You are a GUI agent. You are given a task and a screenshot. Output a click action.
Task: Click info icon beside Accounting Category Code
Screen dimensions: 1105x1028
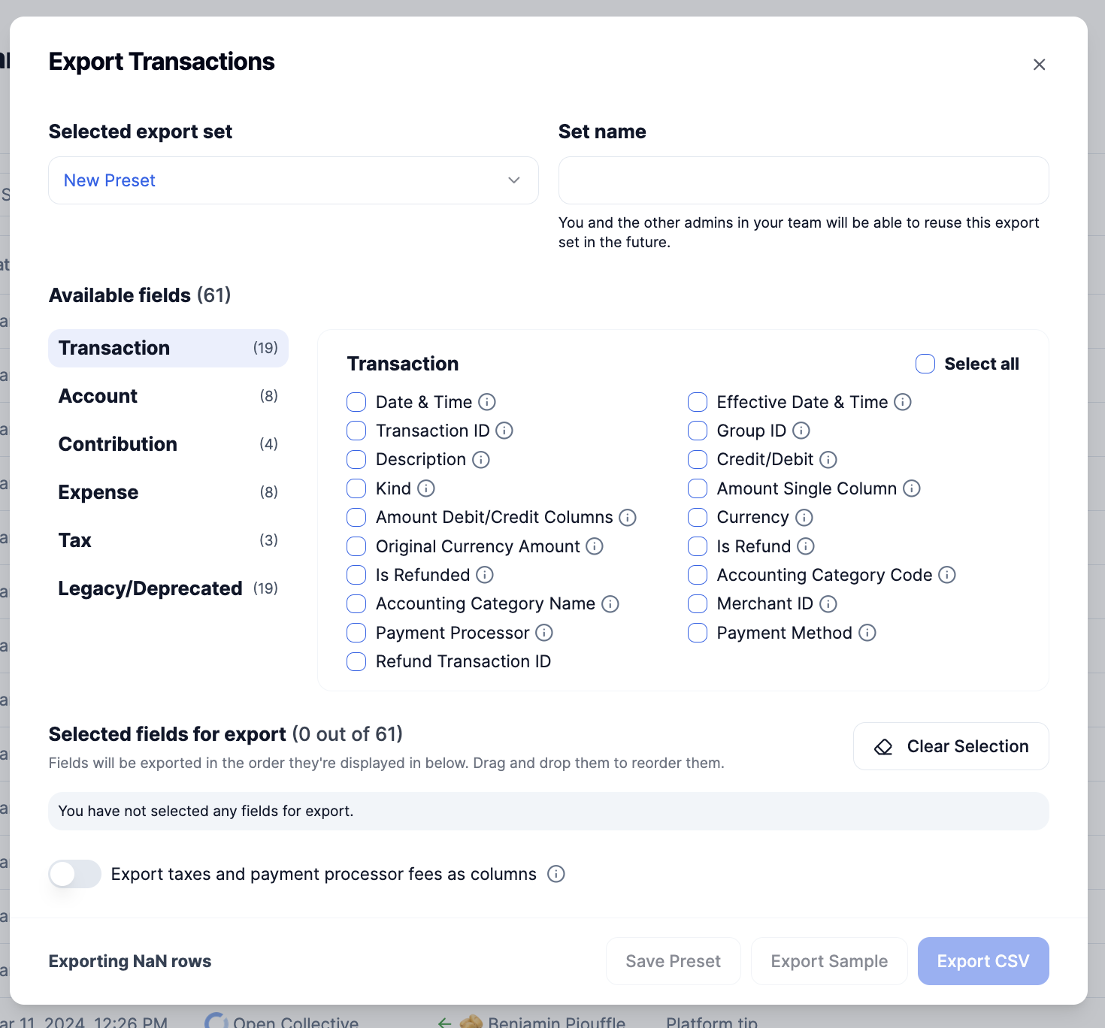[x=947, y=575]
